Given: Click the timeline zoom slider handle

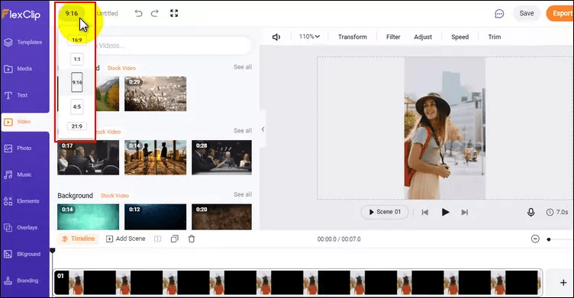Looking at the screenshot, I should click(549, 239).
